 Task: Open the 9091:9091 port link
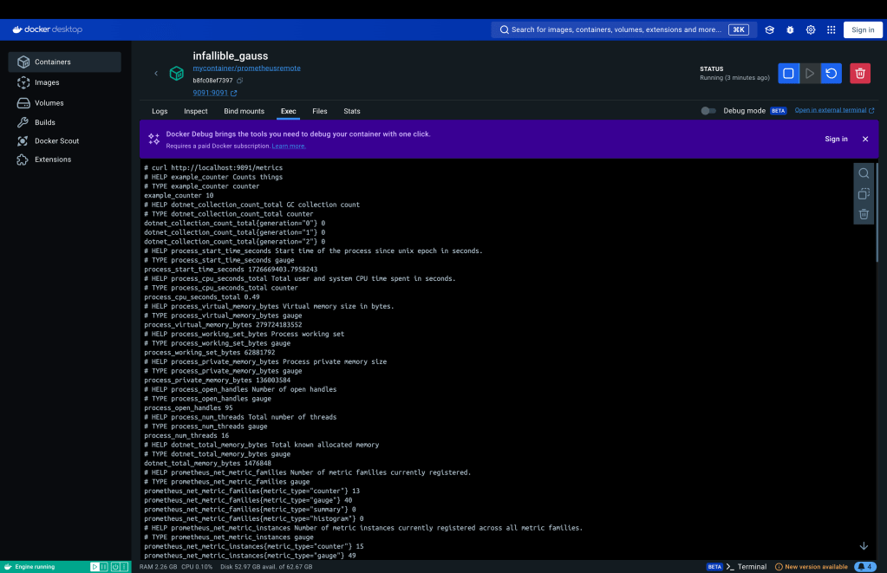(214, 93)
